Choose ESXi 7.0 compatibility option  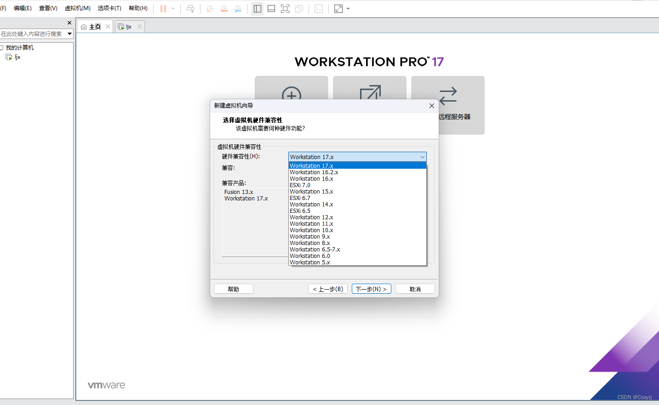pyautogui.click(x=357, y=185)
